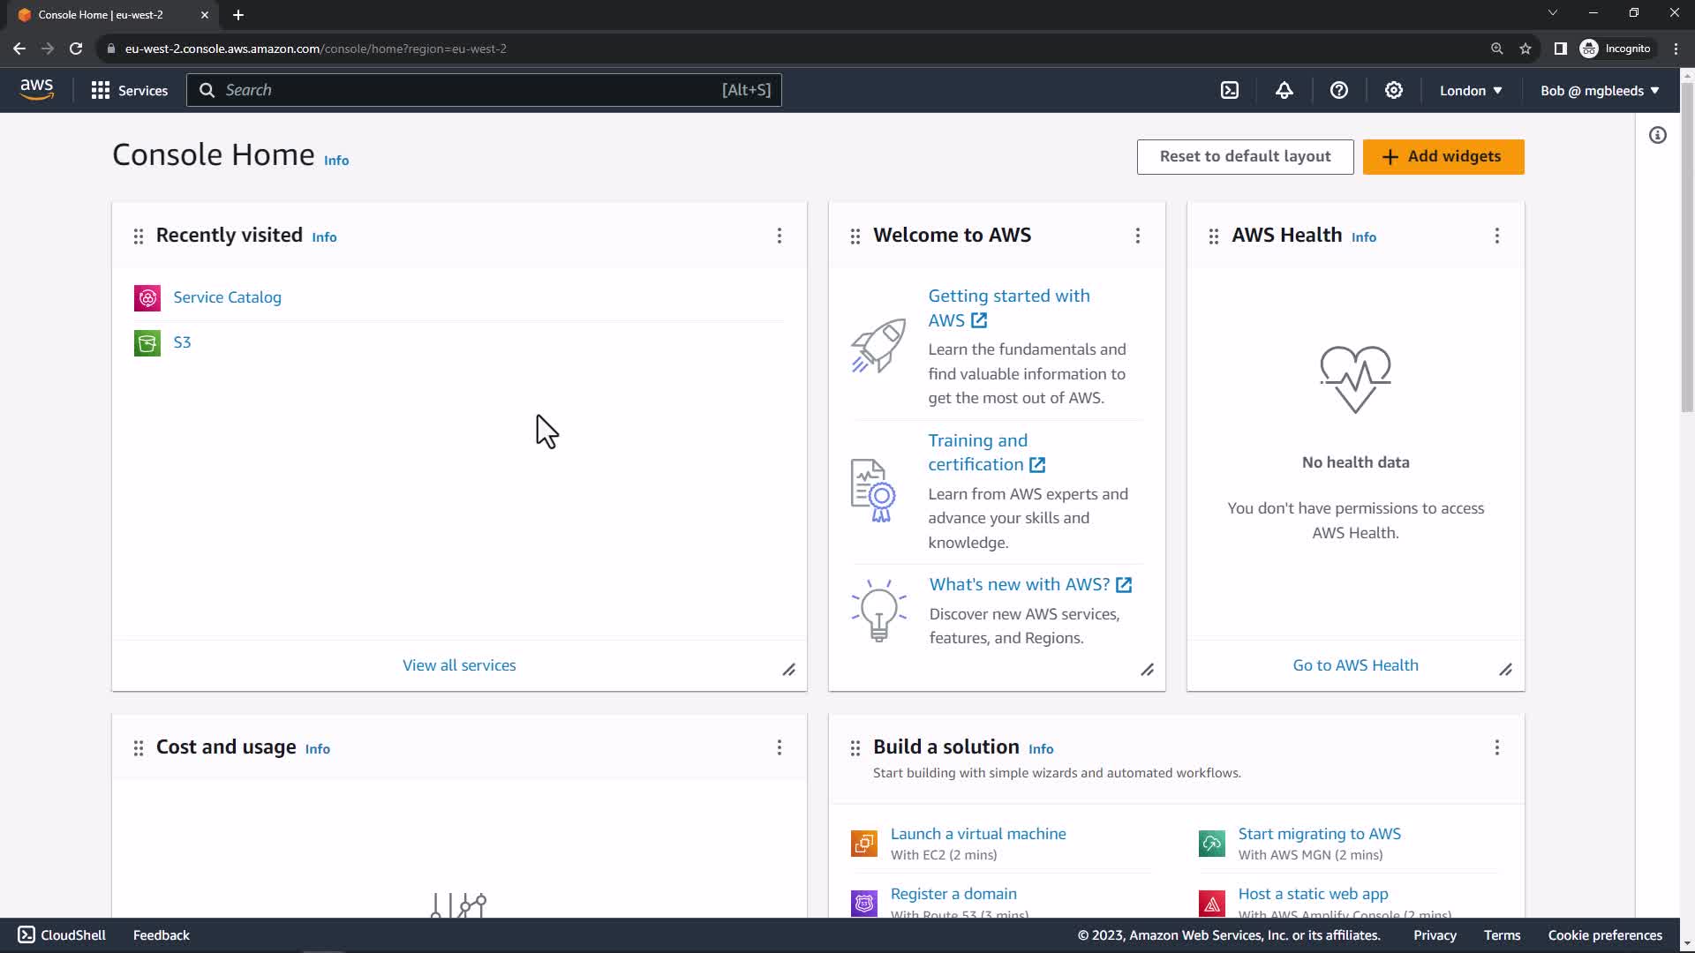Click the EC2 Launch a virtual machine icon
Image resolution: width=1695 pixels, height=953 pixels.
pos(864,843)
